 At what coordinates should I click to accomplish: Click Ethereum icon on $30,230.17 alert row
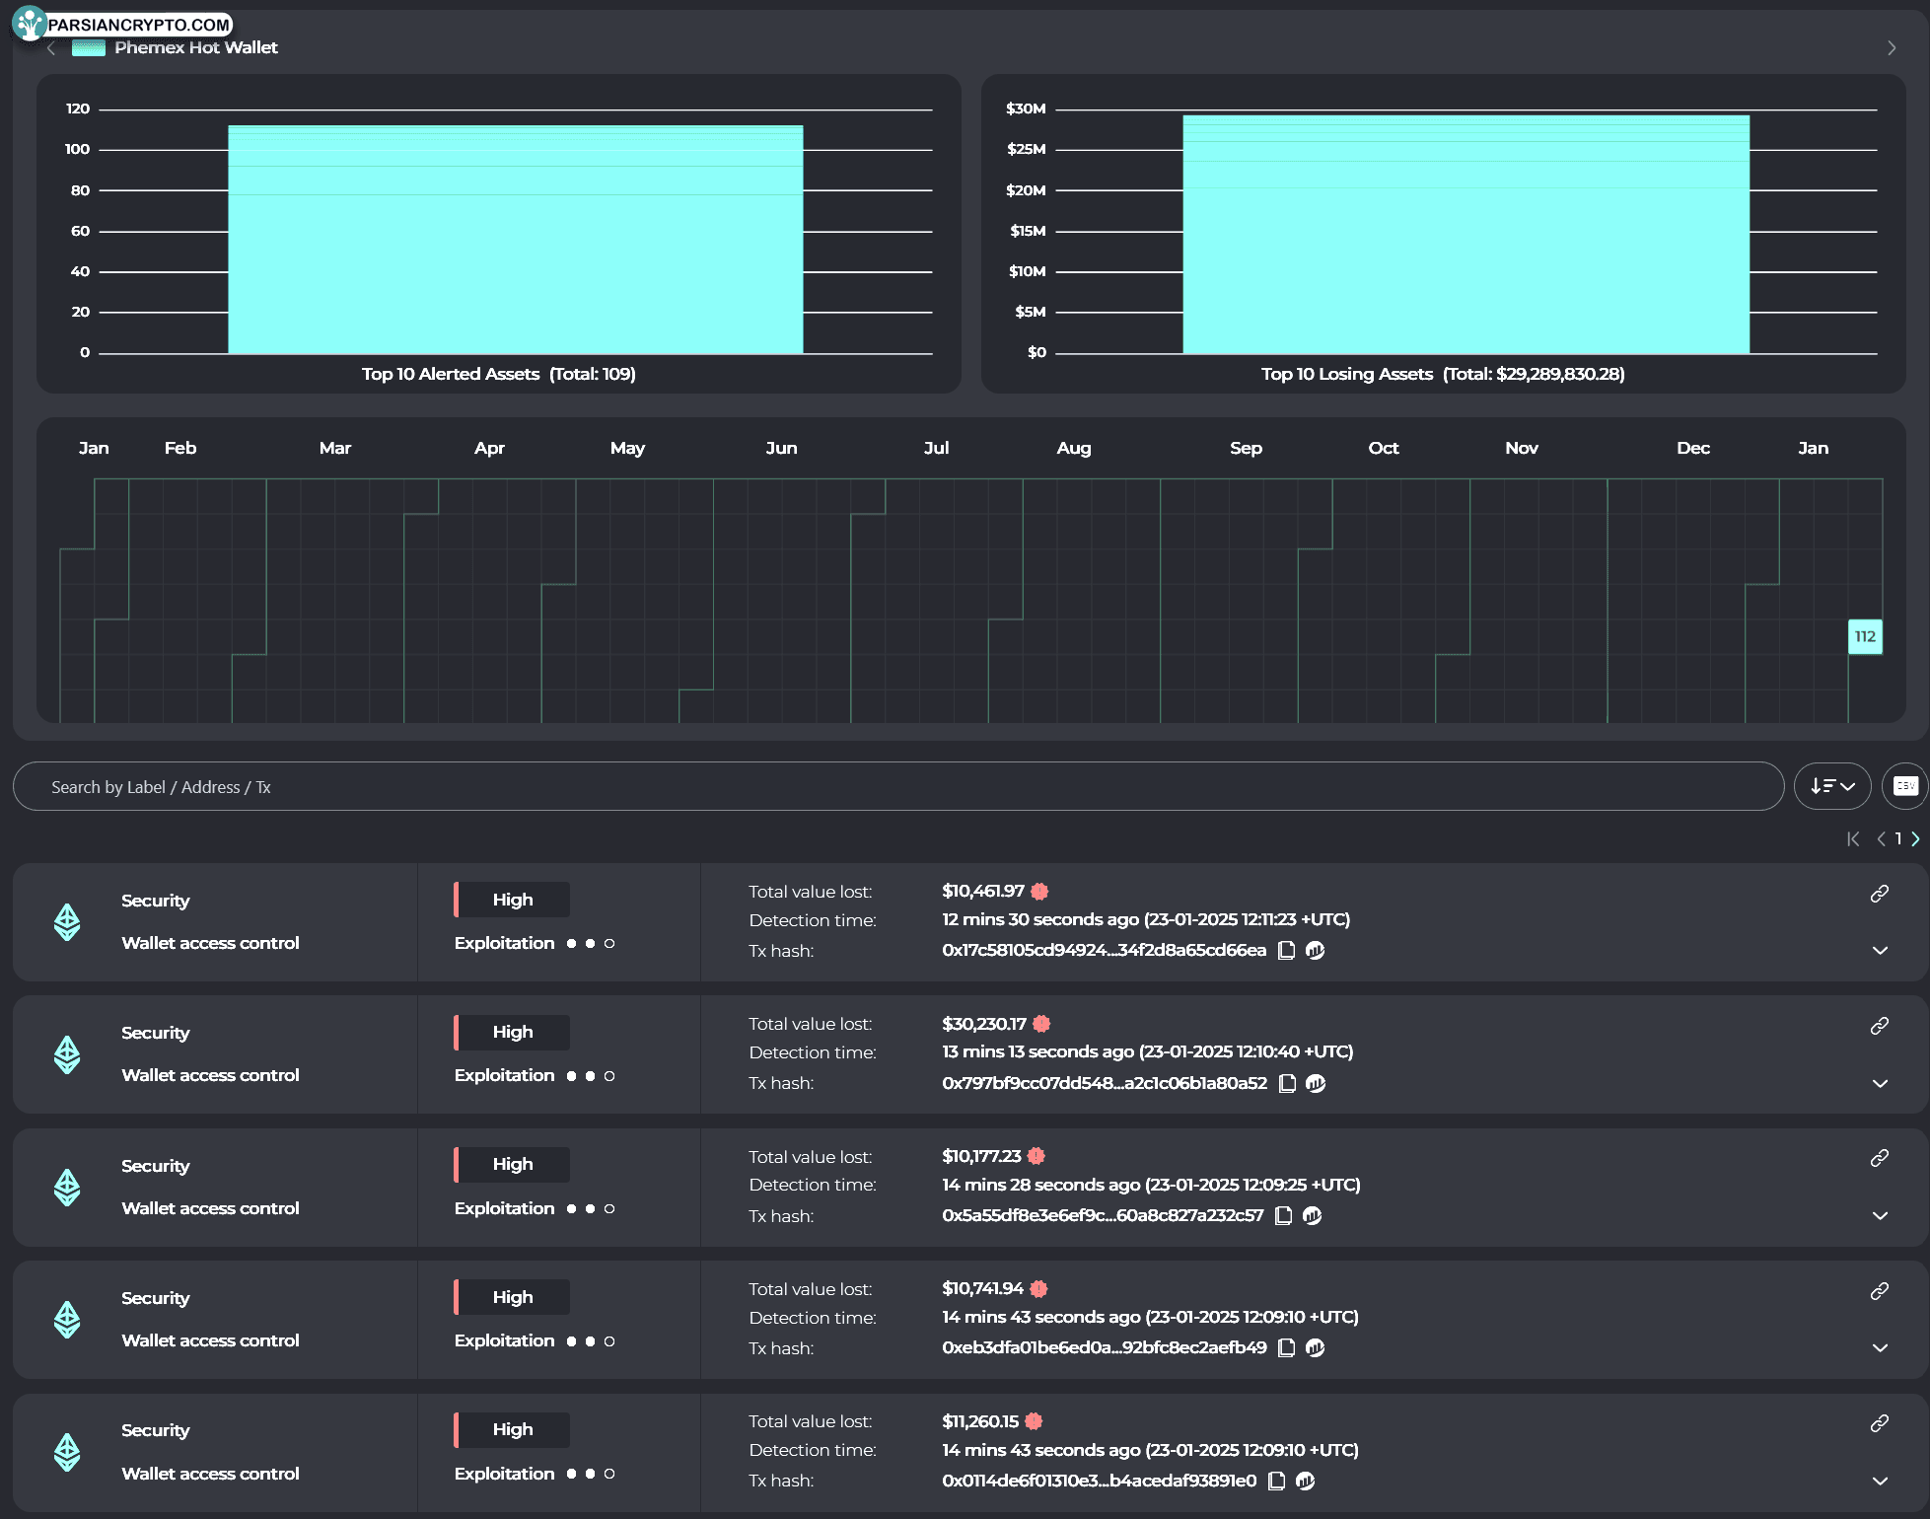tap(67, 1054)
